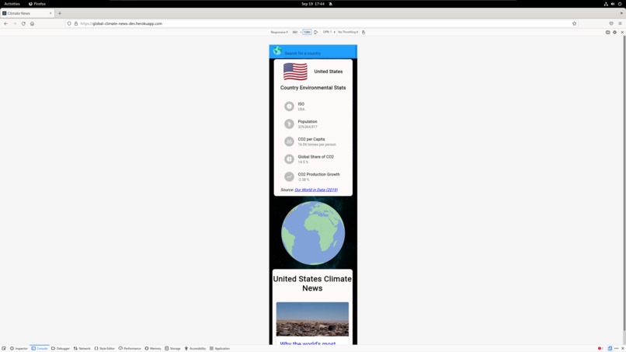Open the Activities overview

[12, 4]
